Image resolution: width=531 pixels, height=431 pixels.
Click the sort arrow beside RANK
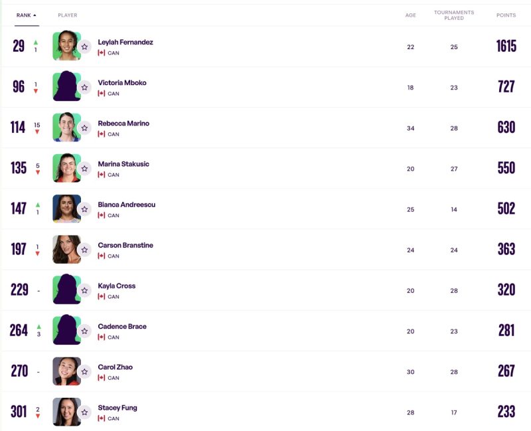pos(35,15)
